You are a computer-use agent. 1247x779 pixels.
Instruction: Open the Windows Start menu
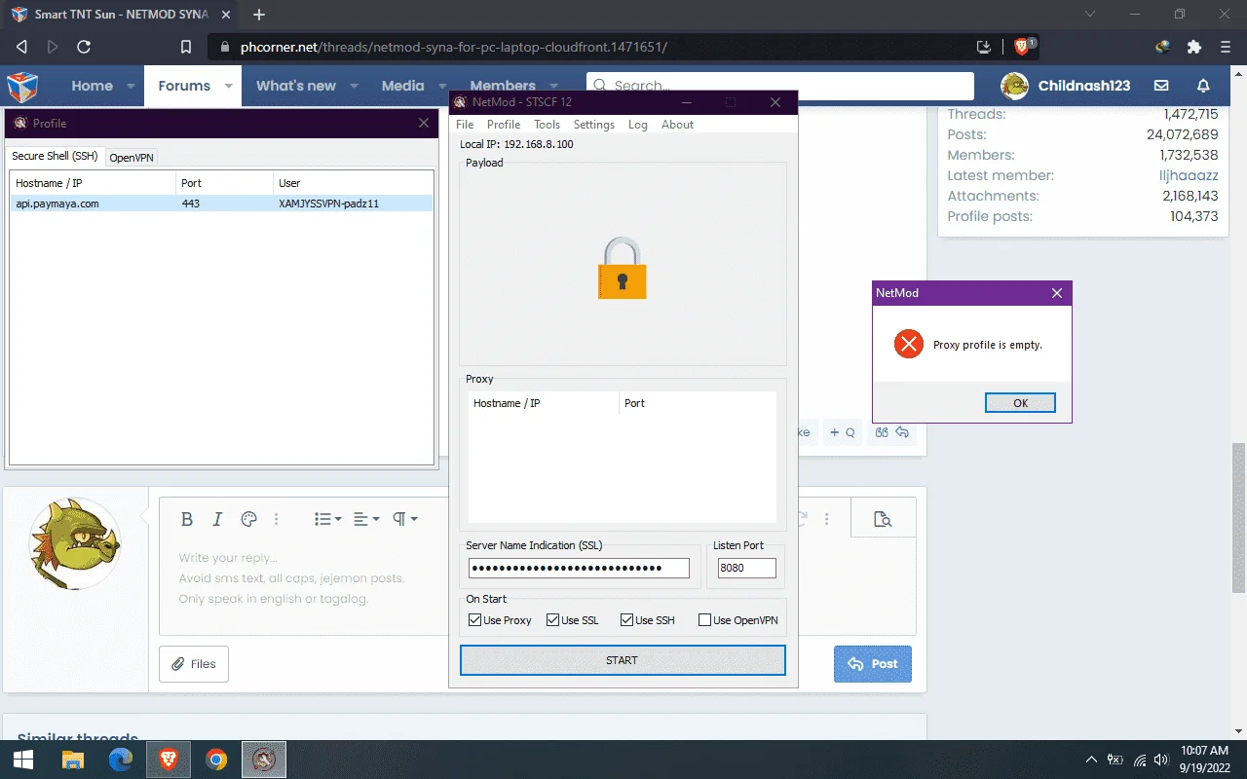click(x=23, y=760)
